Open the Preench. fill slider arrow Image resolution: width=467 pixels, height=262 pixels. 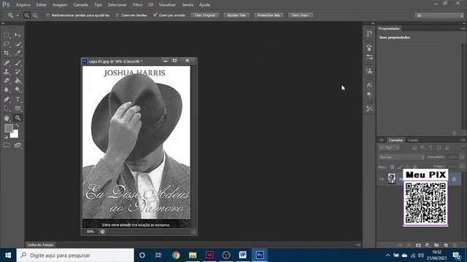coord(462,167)
